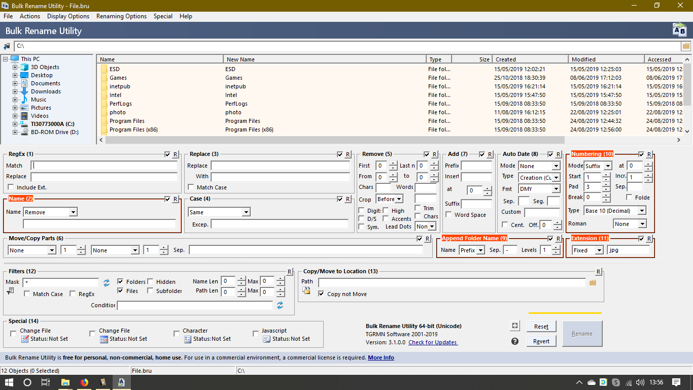Toggle Copy not Move checkbox
Screen dimensions: 693x390
click(321, 294)
